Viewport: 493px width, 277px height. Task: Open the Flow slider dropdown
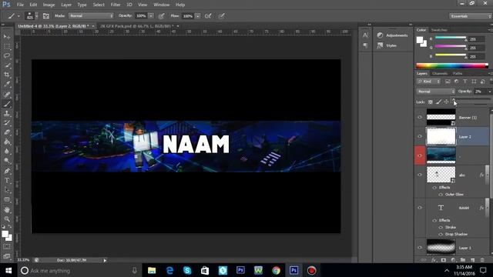pos(198,15)
